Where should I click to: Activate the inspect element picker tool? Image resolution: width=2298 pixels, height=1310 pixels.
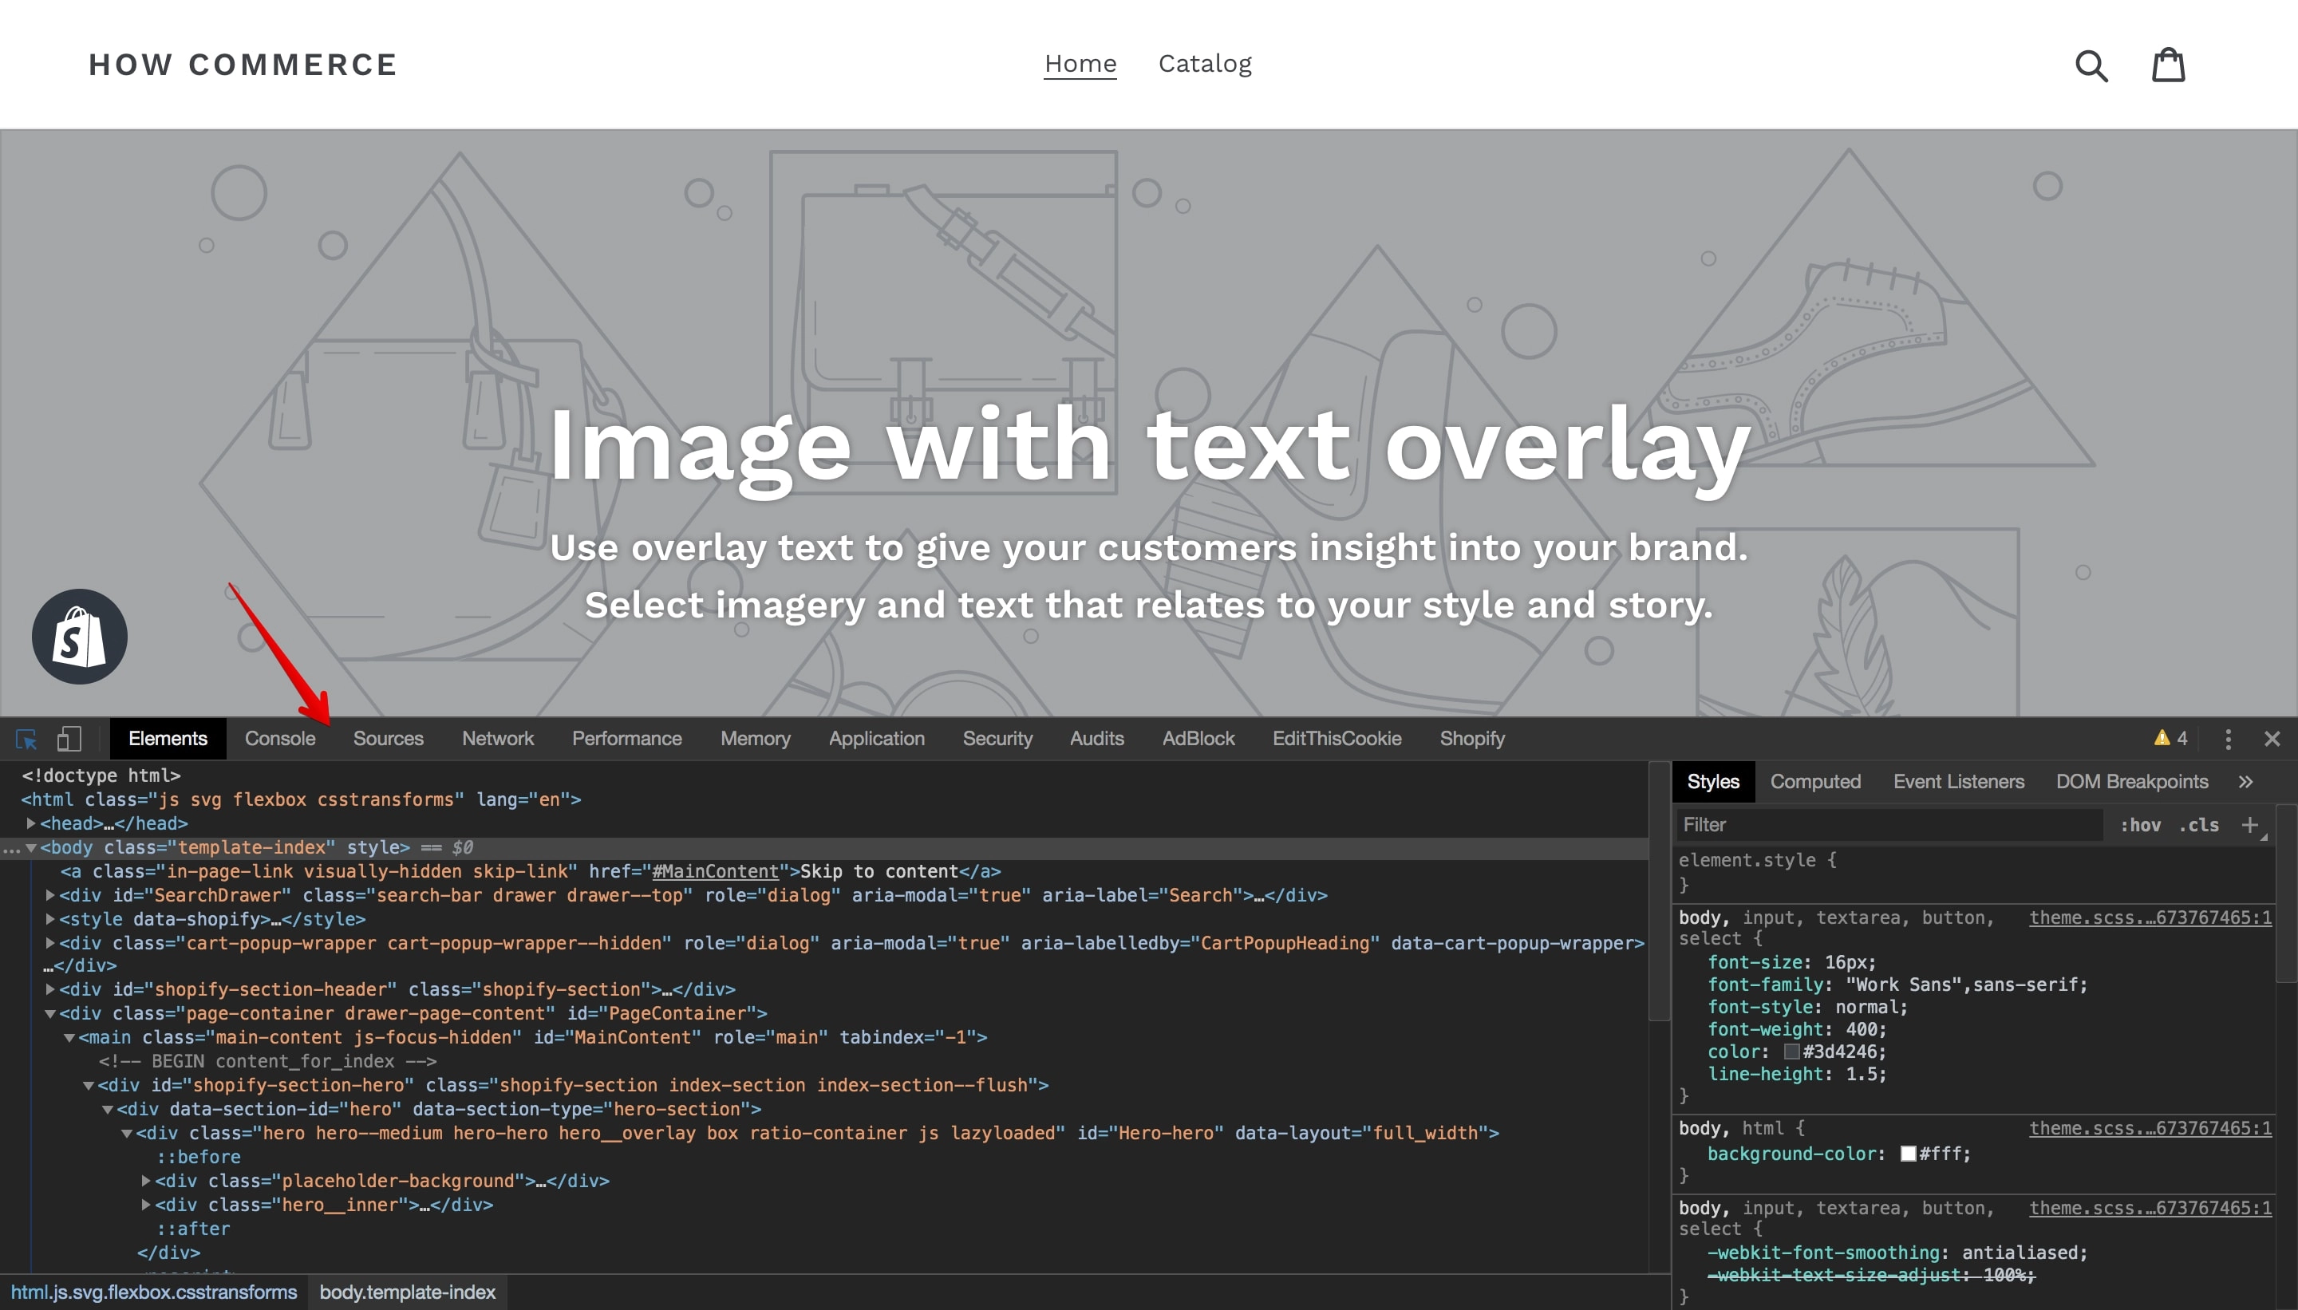(x=26, y=739)
